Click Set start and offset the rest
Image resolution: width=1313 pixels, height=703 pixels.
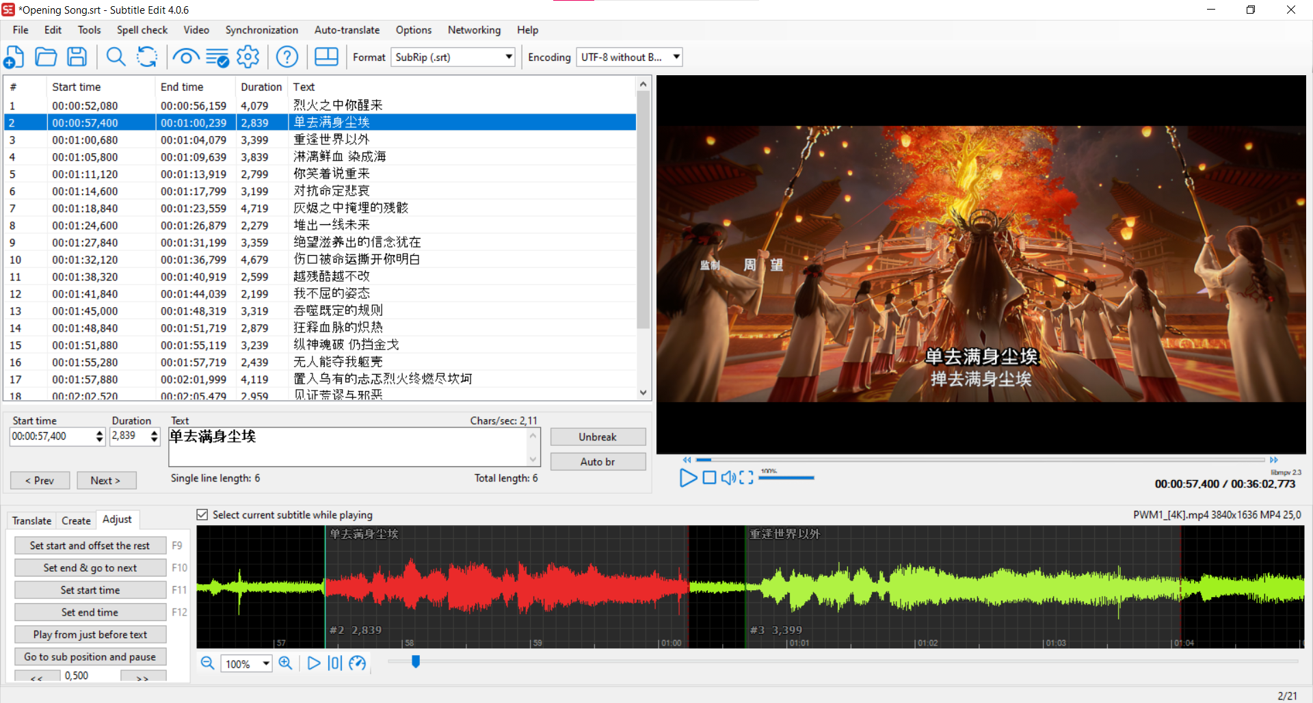pyautogui.click(x=90, y=546)
